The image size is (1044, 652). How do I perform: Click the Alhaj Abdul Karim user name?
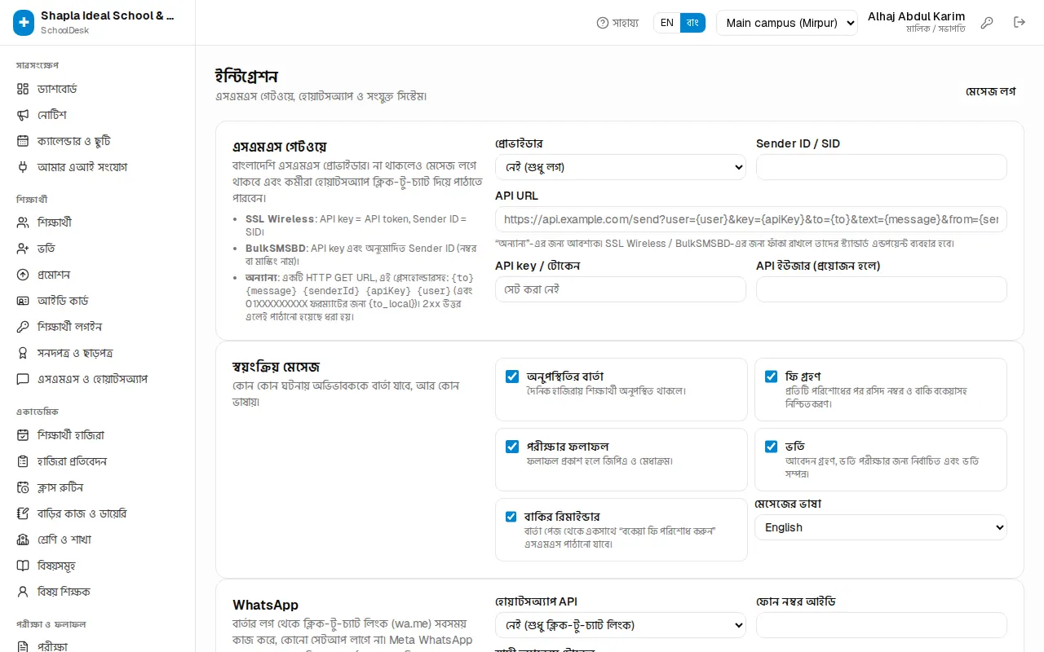(x=916, y=16)
